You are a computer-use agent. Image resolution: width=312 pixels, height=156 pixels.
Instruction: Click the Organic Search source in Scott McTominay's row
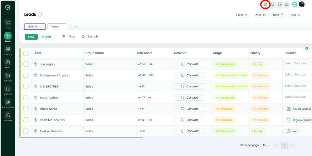[x=298, y=120]
